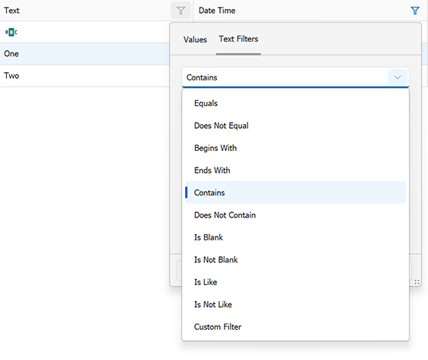Choose Does Not Equal option

pyautogui.click(x=295, y=126)
